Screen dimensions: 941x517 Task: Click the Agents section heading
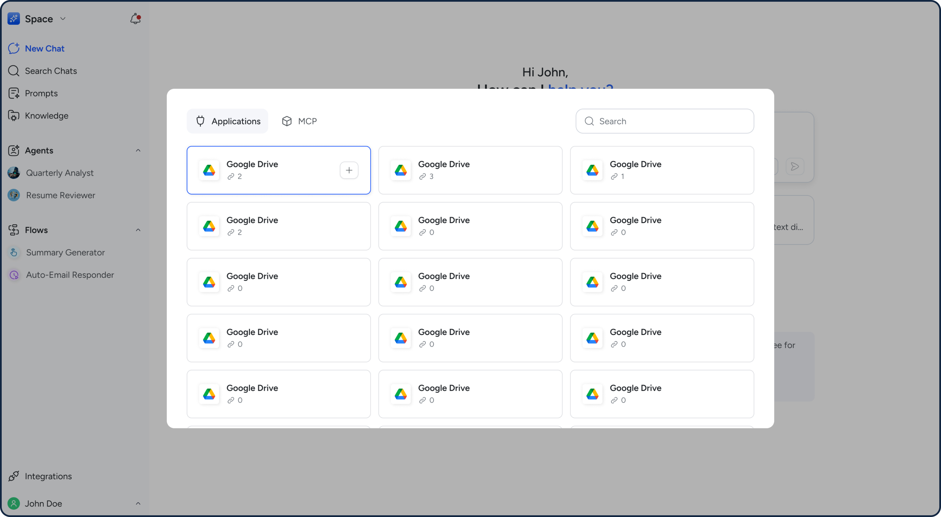coord(39,150)
